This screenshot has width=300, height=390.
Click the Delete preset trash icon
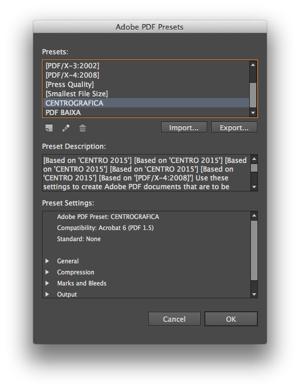(82, 128)
